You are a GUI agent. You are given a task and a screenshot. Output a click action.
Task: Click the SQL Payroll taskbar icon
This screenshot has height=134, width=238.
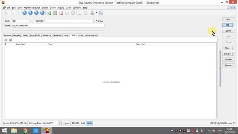point(46,131)
